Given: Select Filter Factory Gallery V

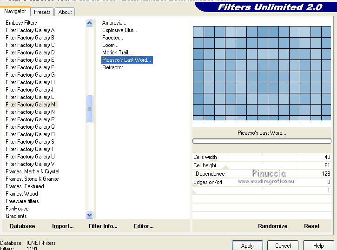Looking at the screenshot, I should (30, 164).
